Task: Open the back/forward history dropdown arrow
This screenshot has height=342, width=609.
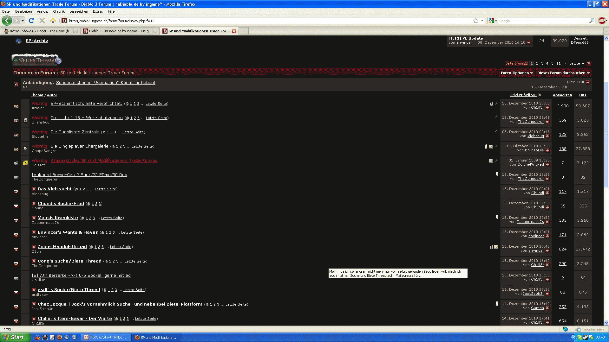Action: 23,21
